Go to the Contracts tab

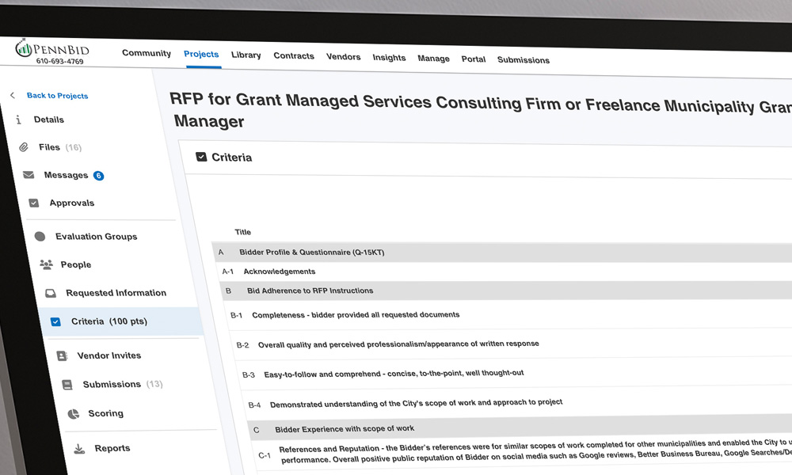(x=294, y=55)
